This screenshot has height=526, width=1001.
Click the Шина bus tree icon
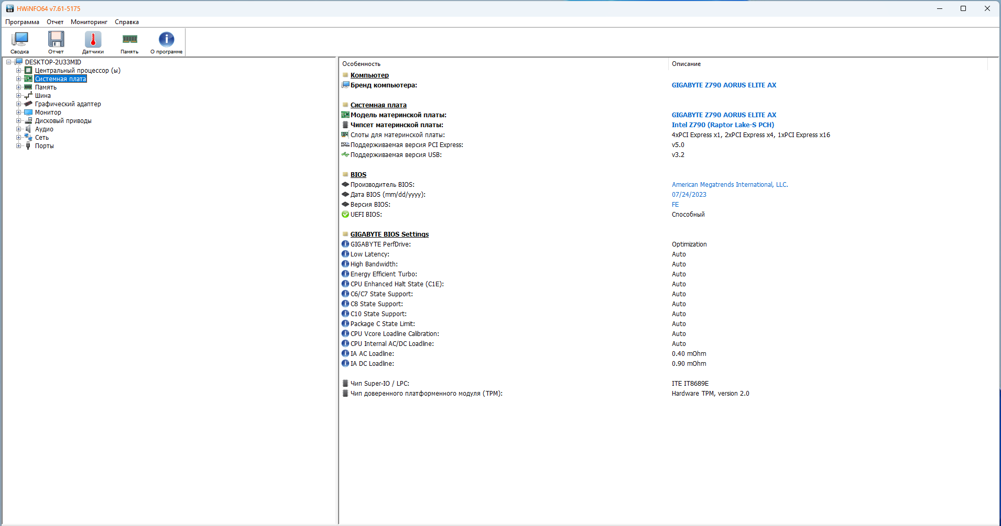coord(28,95)
